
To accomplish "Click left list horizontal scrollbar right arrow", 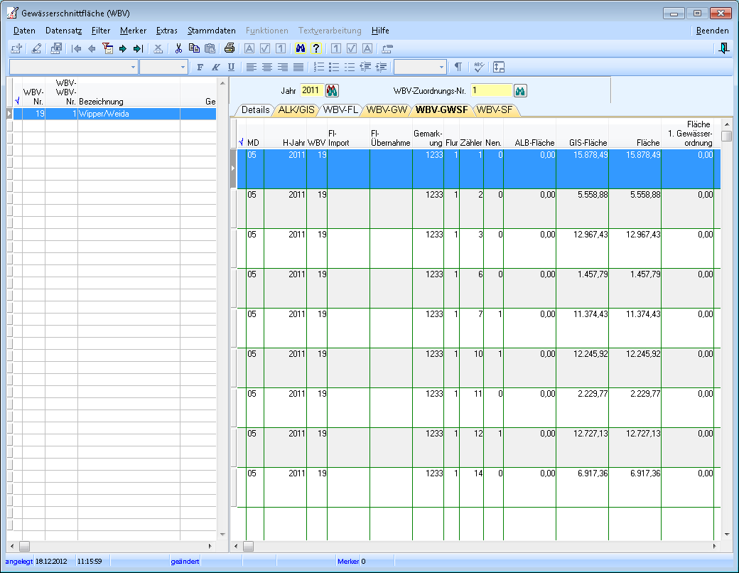I will pyautogui.click(x=210, y=546).
